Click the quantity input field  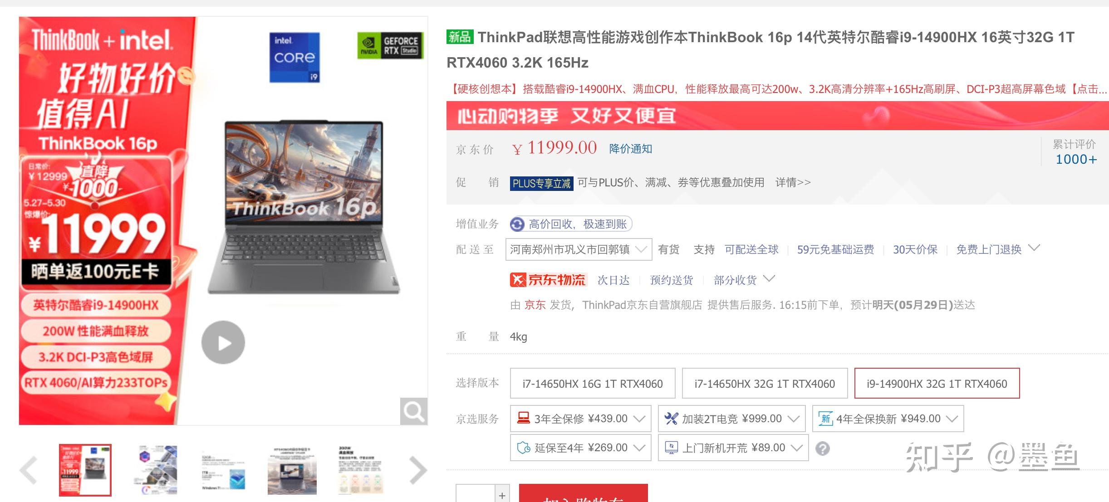click(476, 494)
